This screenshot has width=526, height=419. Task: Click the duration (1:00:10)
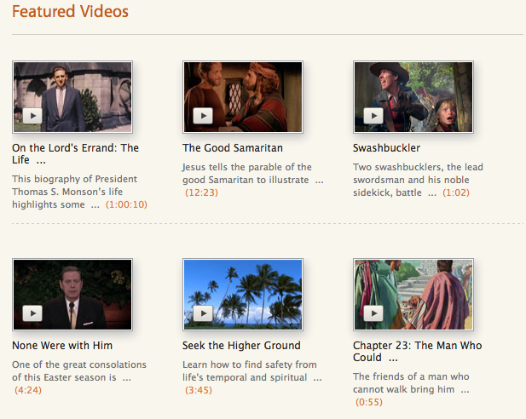click(126, 204)
